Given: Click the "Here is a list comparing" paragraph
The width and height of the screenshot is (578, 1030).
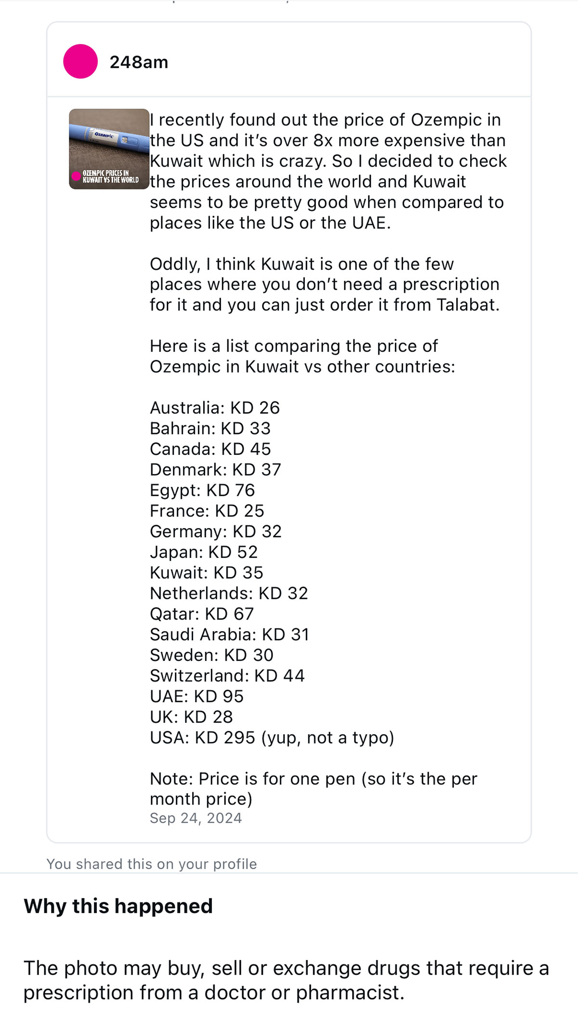Looking at the screenshot, I should tap(302, 356).
